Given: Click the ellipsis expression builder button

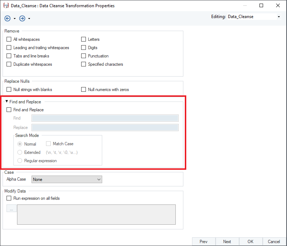Looking at the screenshot, I should [x=12, y=208].
